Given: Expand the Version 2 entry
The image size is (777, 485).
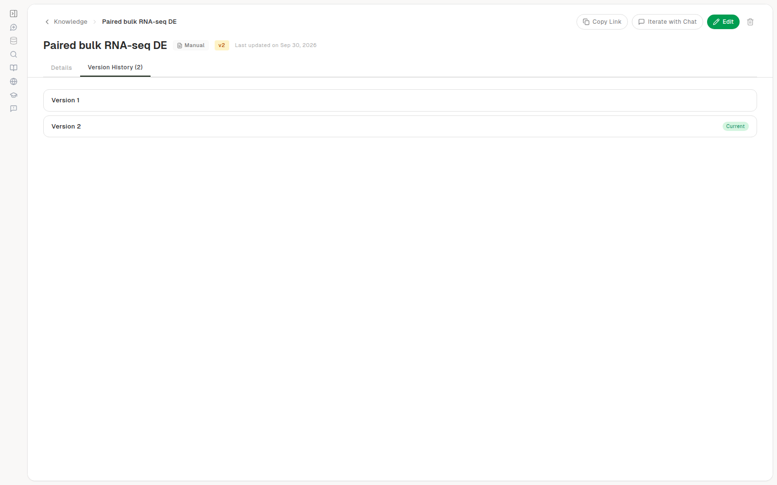Looking at the screenshot, I should pyautogui.click(x=400, y=127).
